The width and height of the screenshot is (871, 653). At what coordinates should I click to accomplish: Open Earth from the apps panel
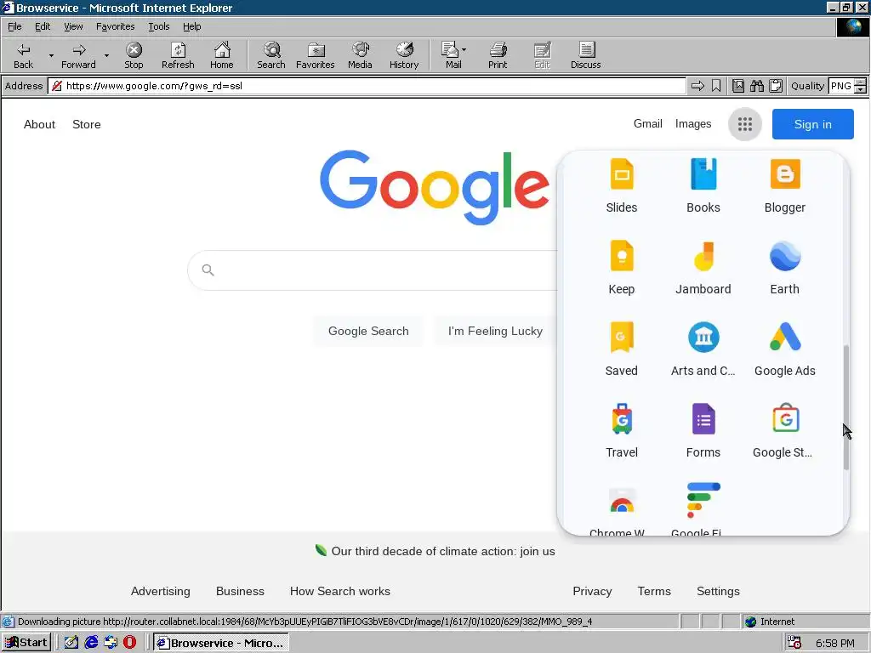(785, 268)
